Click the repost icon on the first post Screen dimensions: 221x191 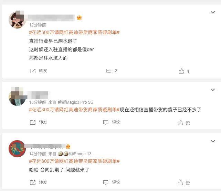tap(33, 71)
